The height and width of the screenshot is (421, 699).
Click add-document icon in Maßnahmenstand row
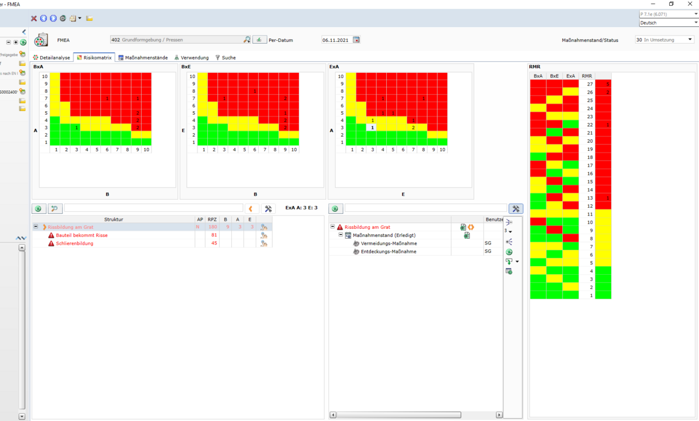pyautogui.click(x=466, y=235)
